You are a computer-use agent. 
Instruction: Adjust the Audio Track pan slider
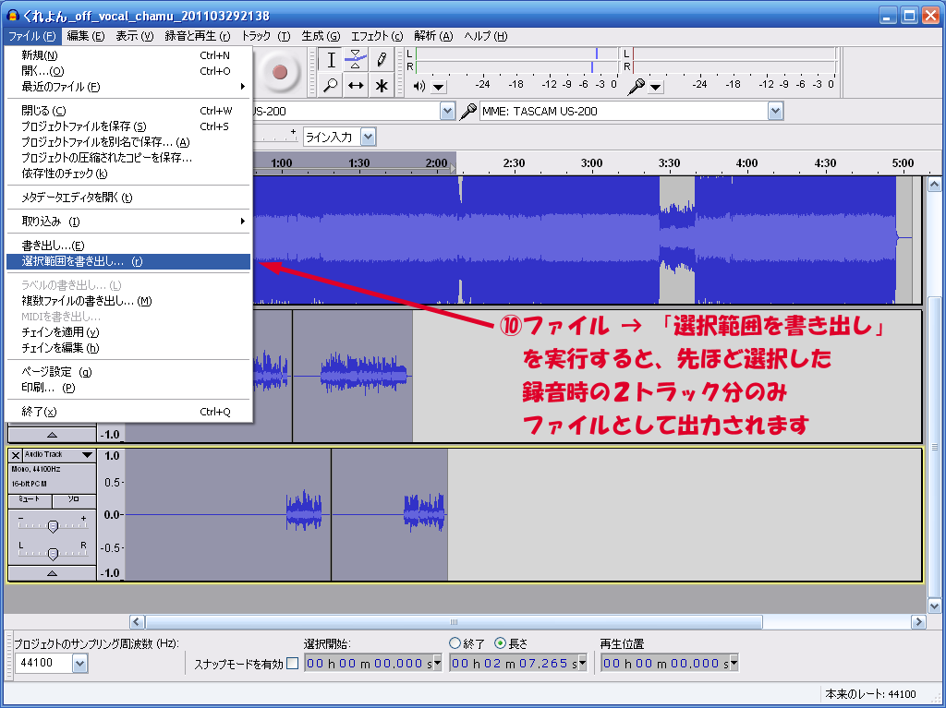click(x=53, y=552)
